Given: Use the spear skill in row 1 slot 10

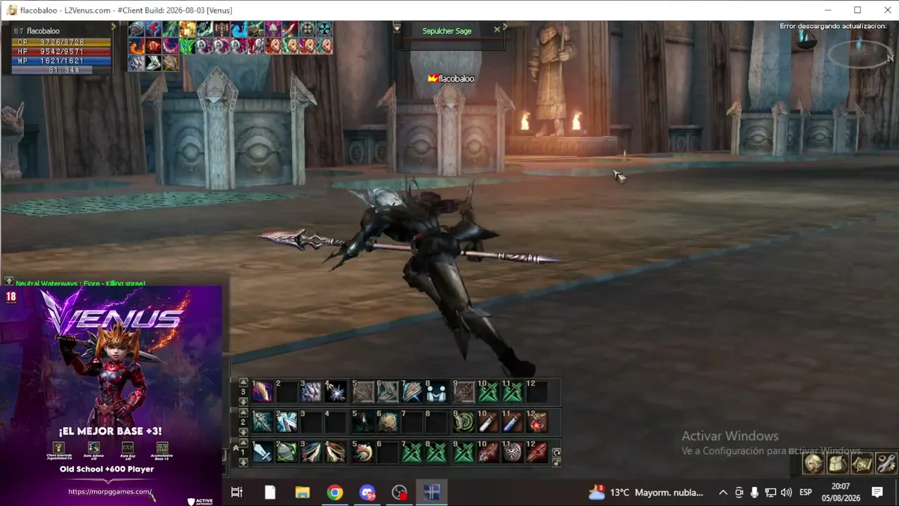Looking at the screenshot, I should [x=488, y=452].
